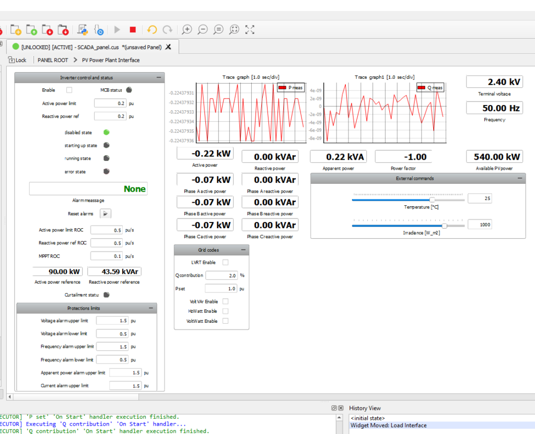This screenshot has height=434, width=535.
Task: Click the zoom reset magnifier icon
Action: [218, 30]
